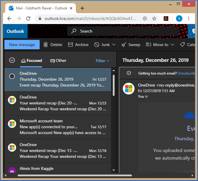
Task: Open the Chrome profile avatar S
Action: pos(179,18)
